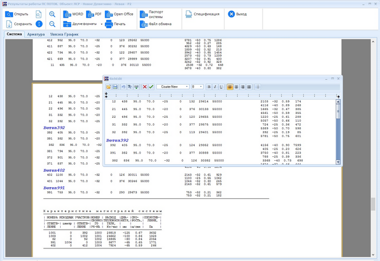This screenshot has width=380, height=261.
Task: Center text in RichEdit
Action: coord(236,86)
